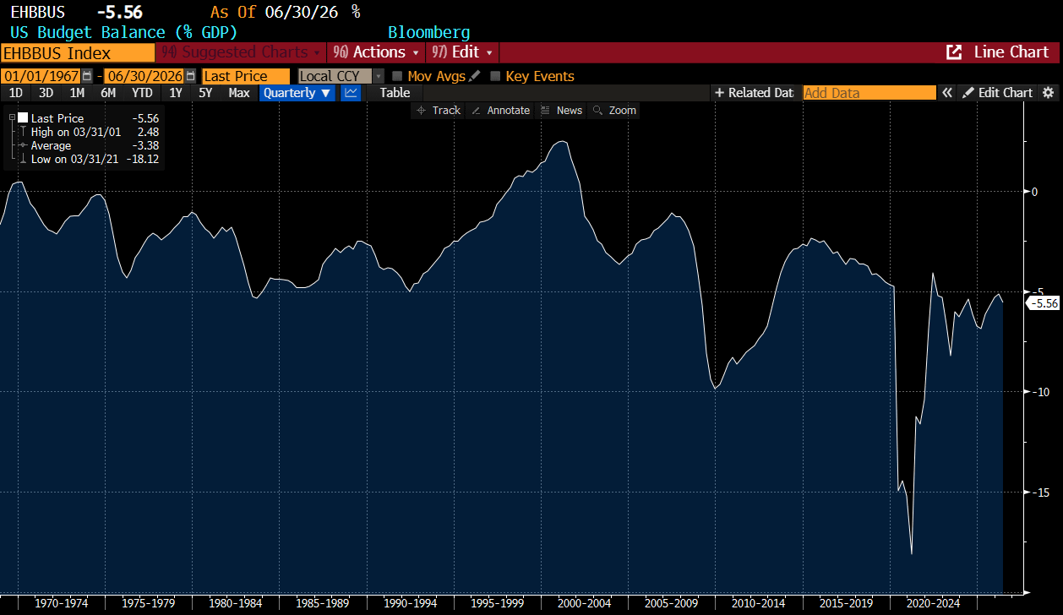
Task: Click the Bloomberg source label
Action: pos(428,32)
